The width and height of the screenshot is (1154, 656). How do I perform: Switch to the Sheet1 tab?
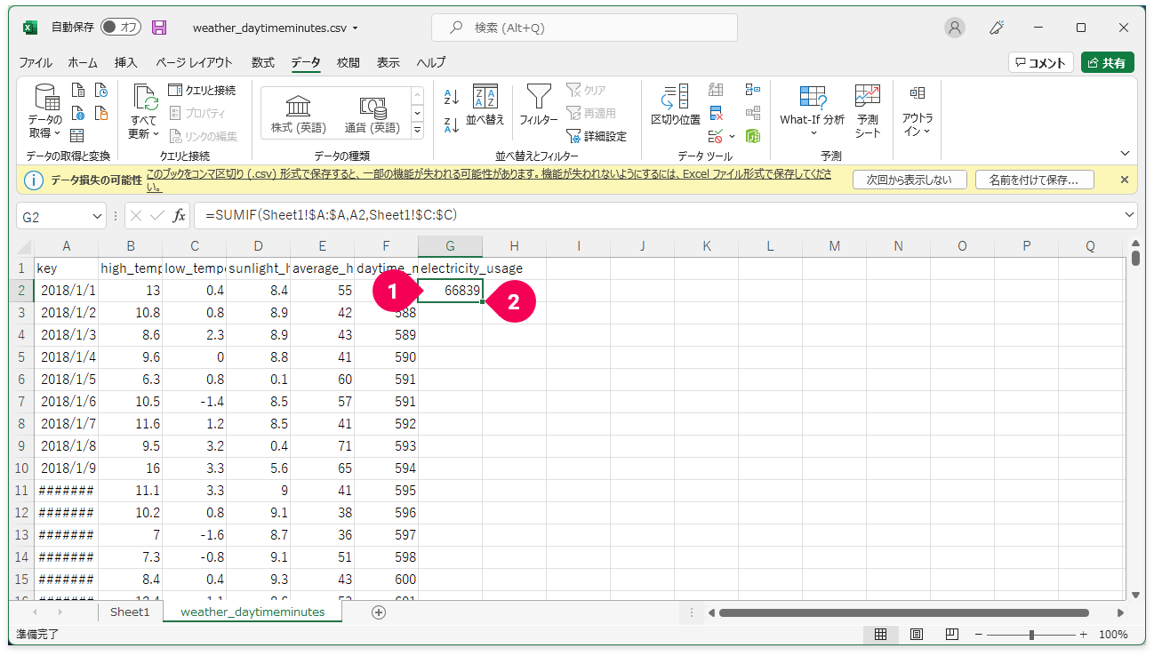pyautogui.click(x=130, y=612)
